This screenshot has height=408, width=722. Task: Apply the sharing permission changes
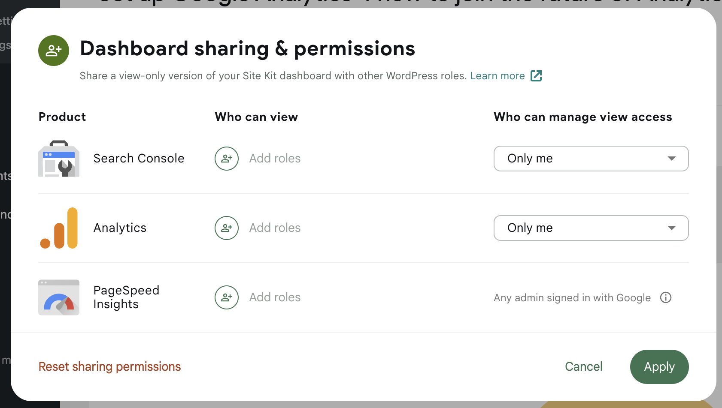659,367
